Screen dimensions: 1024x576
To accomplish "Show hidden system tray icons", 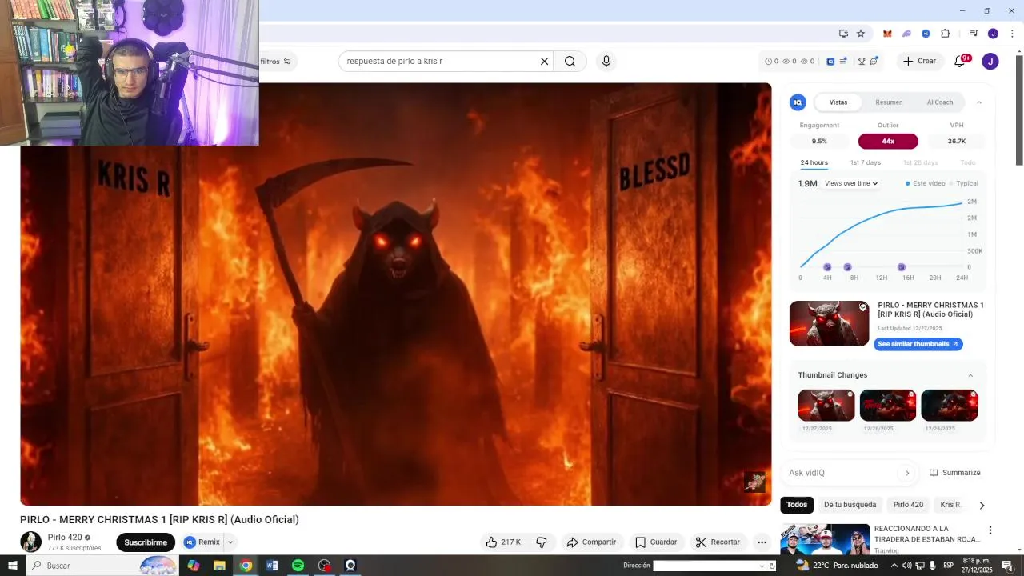I will 894,566.
